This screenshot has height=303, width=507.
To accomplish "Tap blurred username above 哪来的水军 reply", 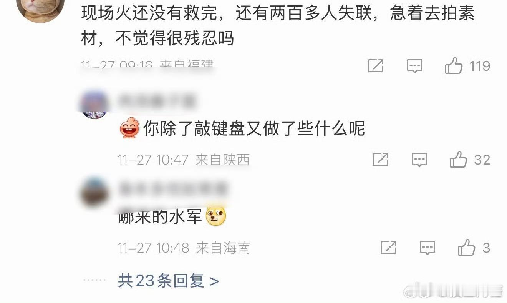I will point(173,189).
